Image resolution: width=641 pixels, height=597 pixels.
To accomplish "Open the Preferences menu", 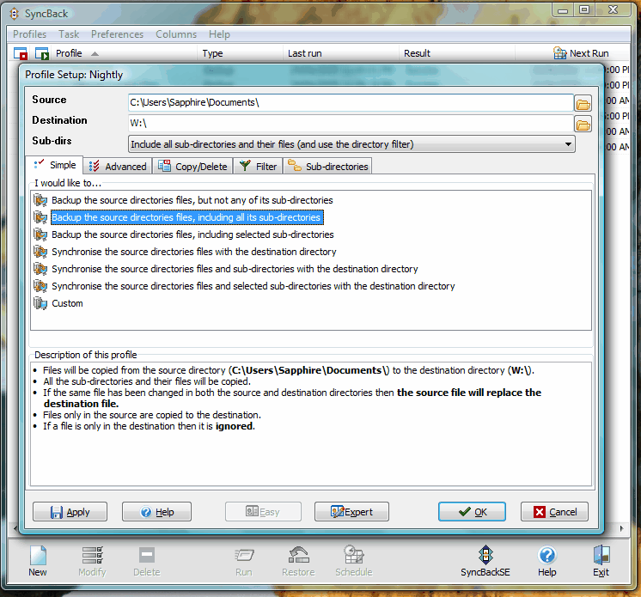I will click(117, 34).
